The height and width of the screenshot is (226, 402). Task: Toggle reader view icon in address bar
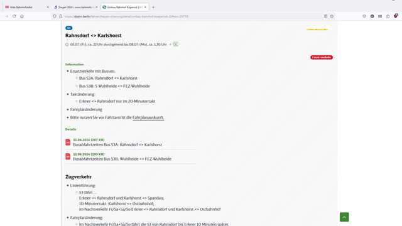click(325, 16)
